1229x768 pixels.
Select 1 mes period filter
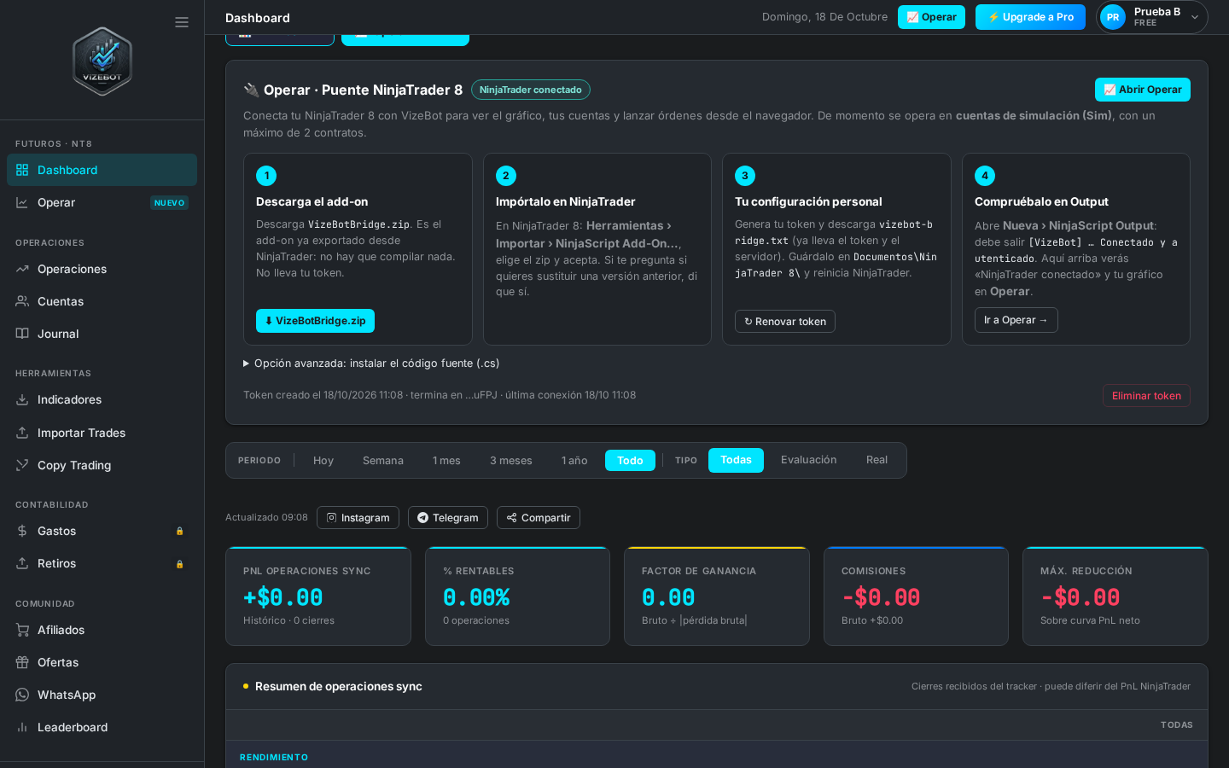point(446,460)
